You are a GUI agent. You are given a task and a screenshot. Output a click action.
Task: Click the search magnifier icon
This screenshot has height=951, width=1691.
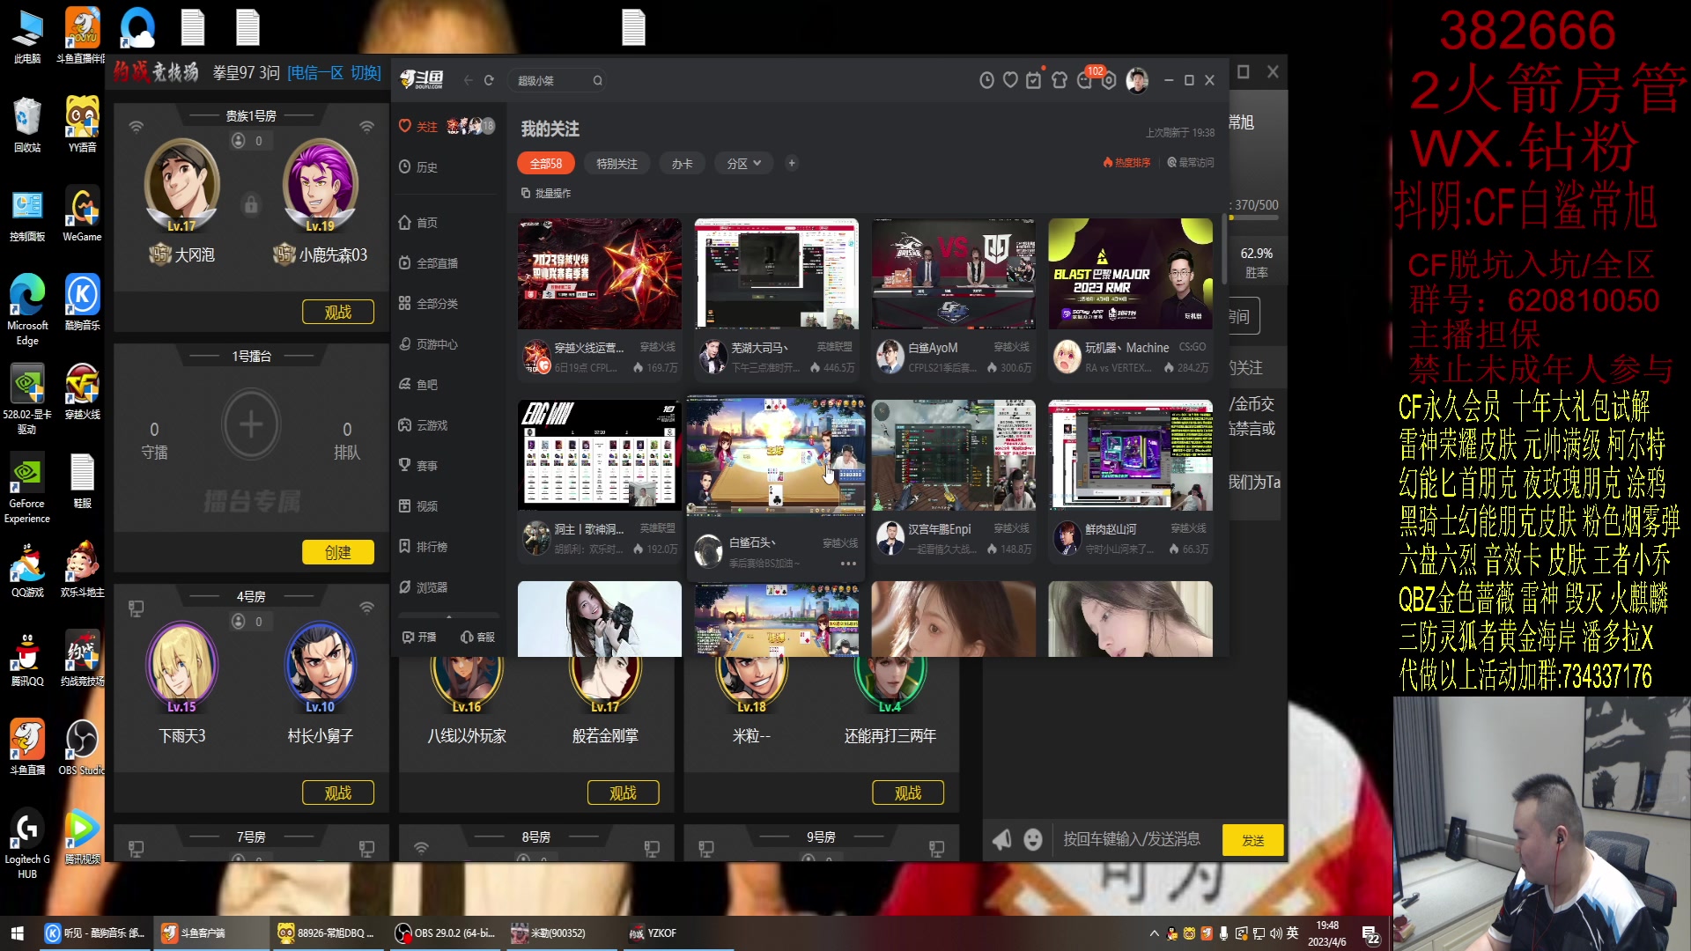597,80
